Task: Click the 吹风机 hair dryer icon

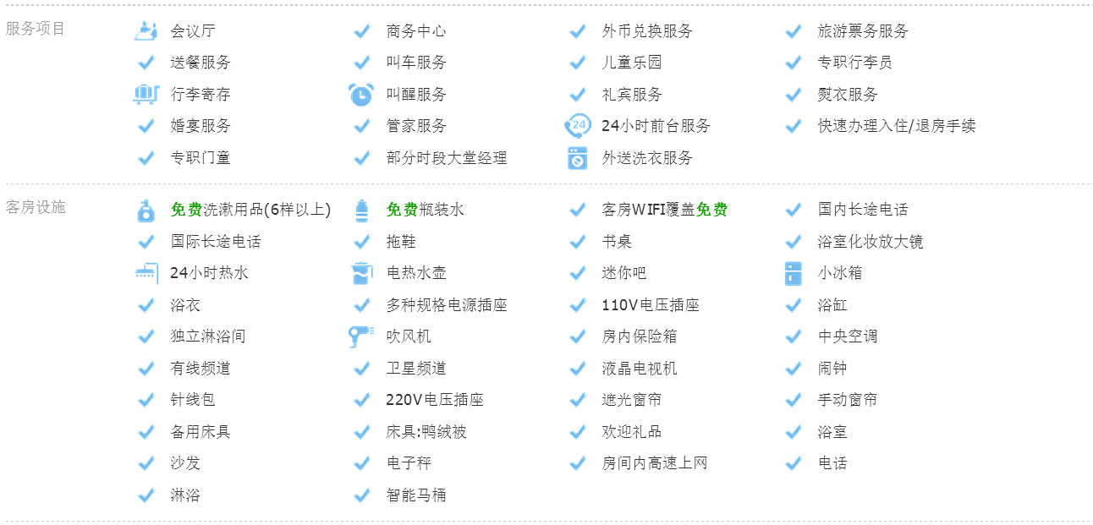Action: point(361,336)
